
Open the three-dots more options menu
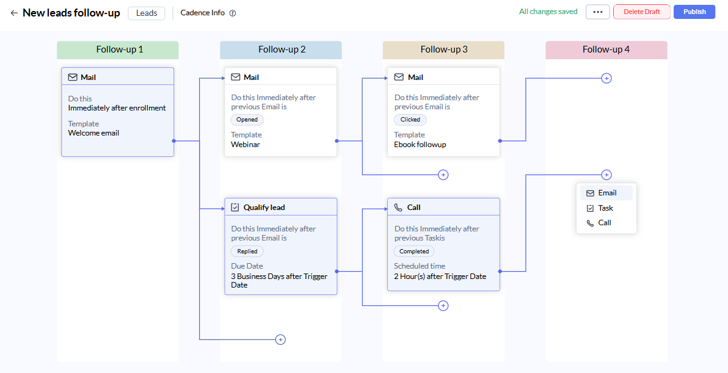597,12
